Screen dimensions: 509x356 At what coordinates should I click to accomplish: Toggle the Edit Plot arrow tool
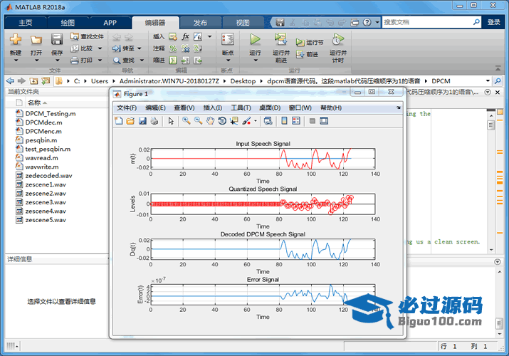171,121
